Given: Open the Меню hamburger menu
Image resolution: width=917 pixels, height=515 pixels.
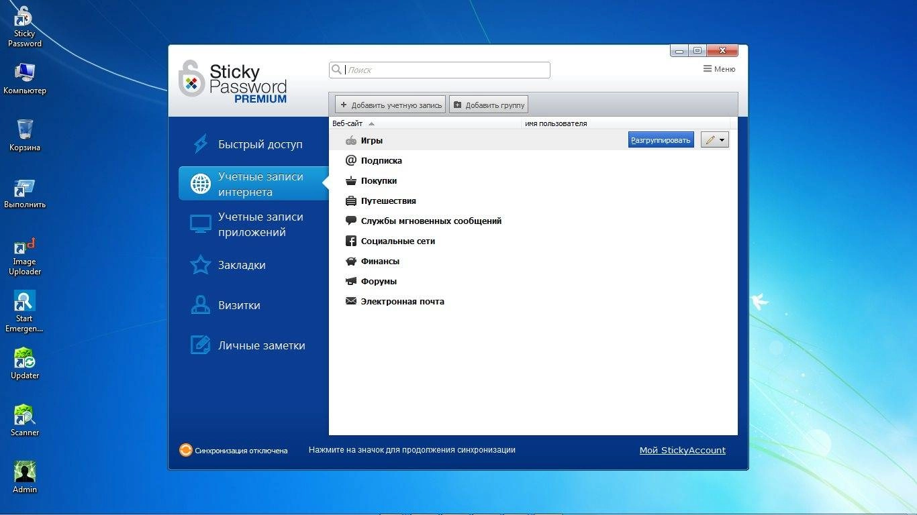Looking at the screenshot, I should coord(719,69).
